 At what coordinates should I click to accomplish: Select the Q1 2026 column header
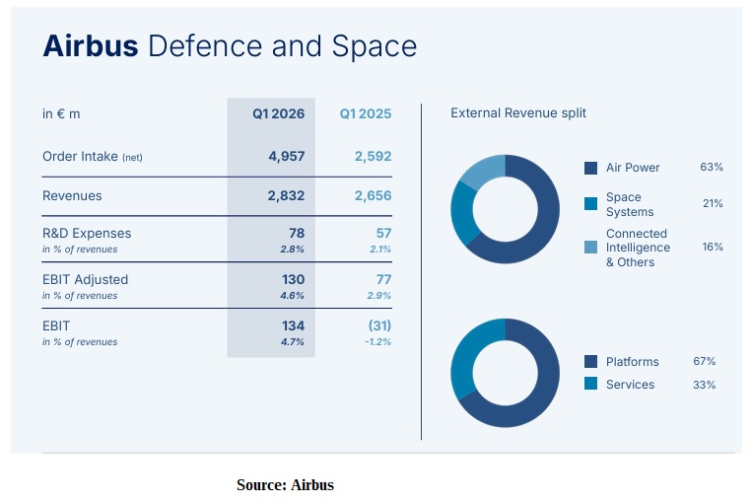click(278, 114)
